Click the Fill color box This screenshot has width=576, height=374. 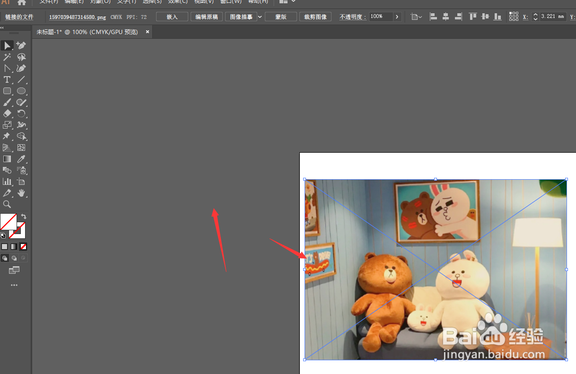click(x=8, y=222)
